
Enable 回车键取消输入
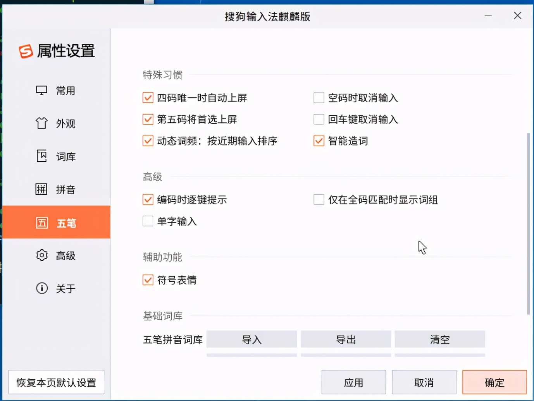point(319,119)
